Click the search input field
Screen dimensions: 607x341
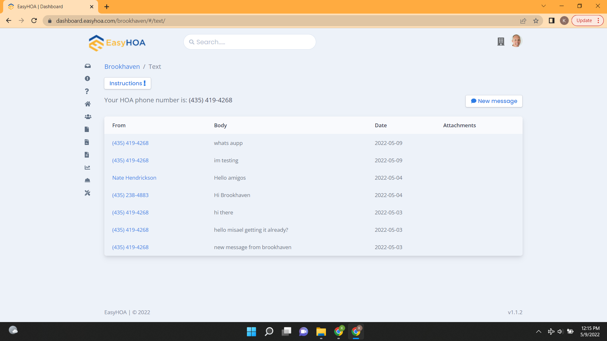point(249,42)
